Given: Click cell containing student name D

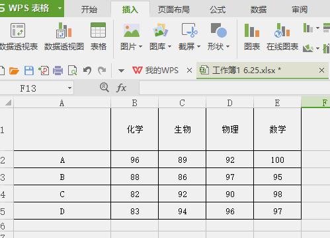Looking at the screenshot, I should (x=62, y=211).
